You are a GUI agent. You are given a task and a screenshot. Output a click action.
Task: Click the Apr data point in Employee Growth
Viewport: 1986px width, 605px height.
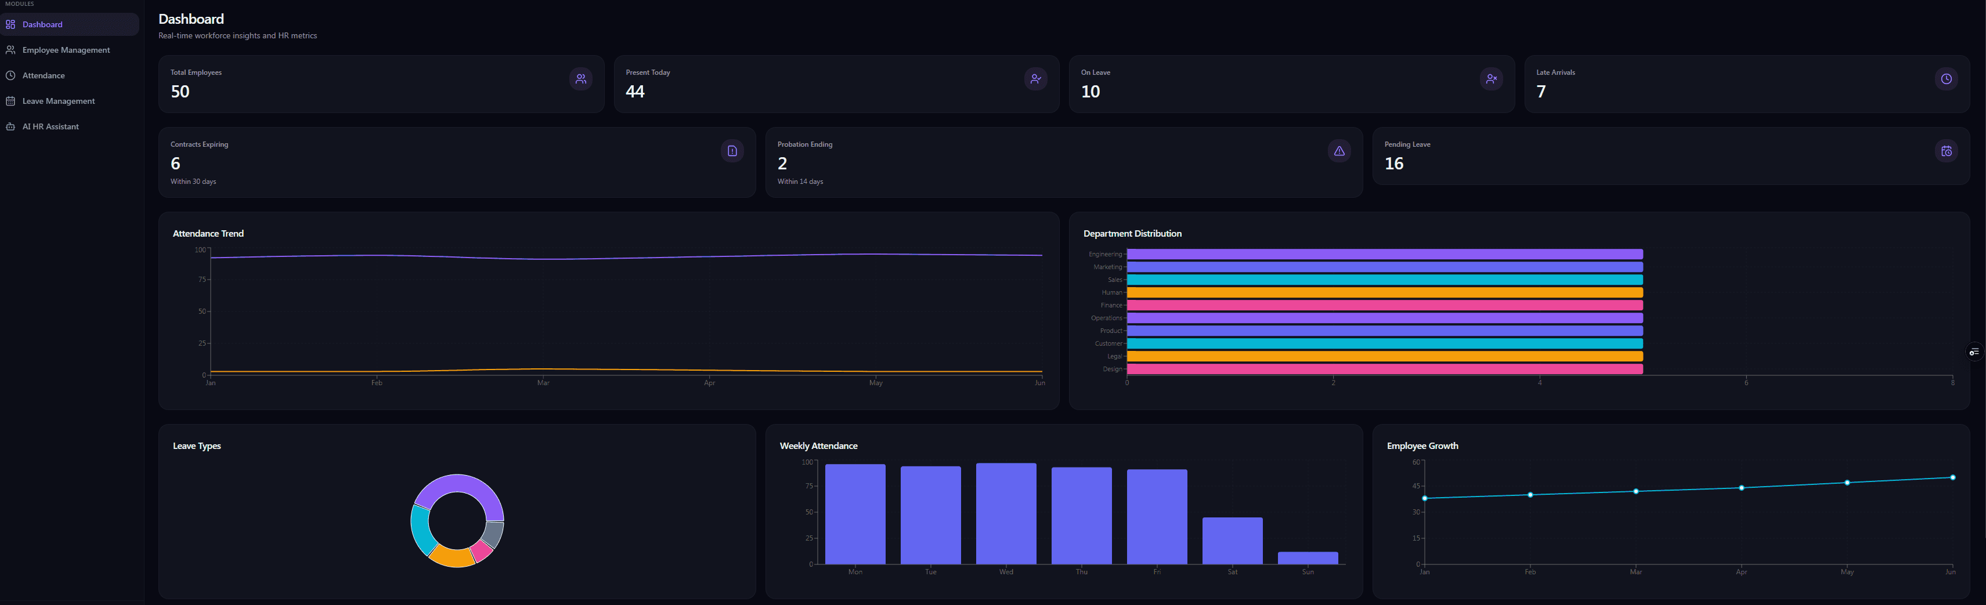point(1742,488)
